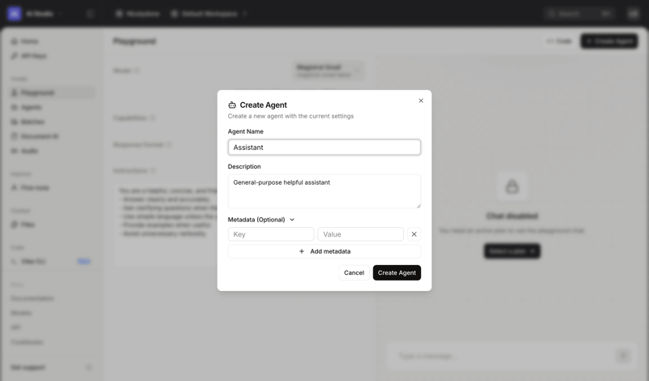Open the Audio sidebar section

[x=30, y=151]
